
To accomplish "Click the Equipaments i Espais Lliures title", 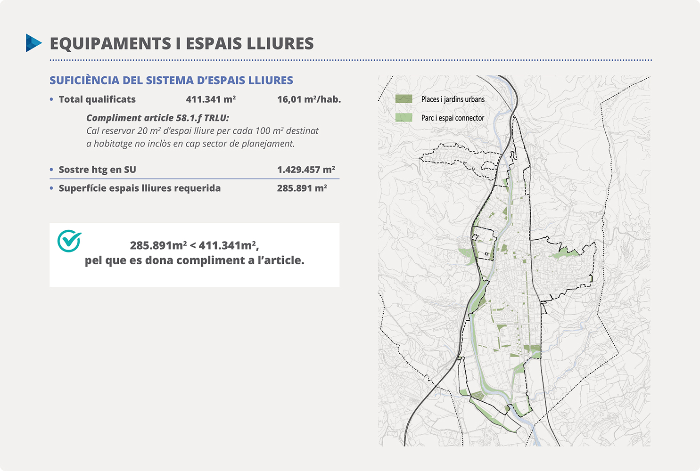I will [181, 44].
